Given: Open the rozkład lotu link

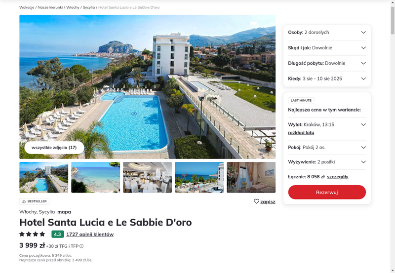Looking at the screenshot, I should (301, 132).
